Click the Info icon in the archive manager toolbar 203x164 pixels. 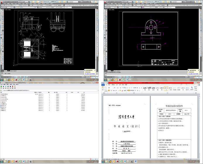15,87
